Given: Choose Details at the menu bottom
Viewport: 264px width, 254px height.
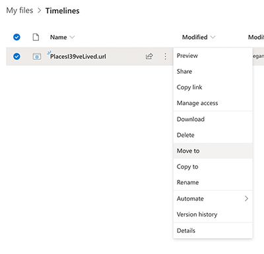Looking at the screenshot, I should point(213,231).
